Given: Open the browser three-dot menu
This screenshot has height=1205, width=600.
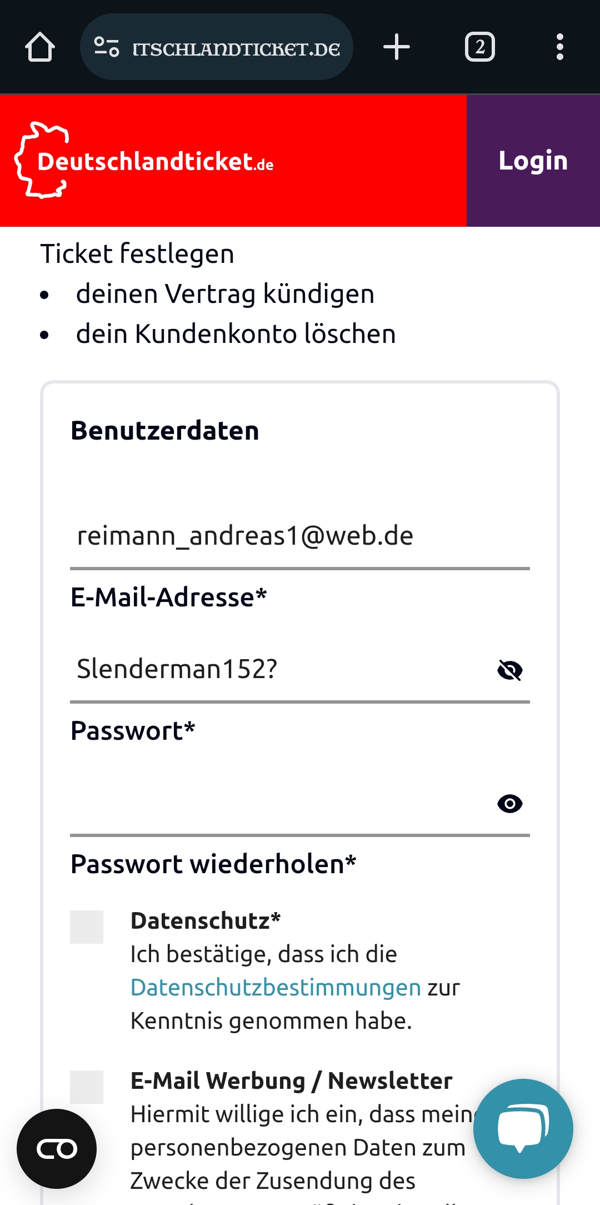Looking at the screenshot, I should 560,47.
